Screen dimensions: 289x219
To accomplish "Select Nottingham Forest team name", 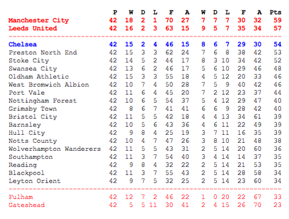I will pos(43,101).
